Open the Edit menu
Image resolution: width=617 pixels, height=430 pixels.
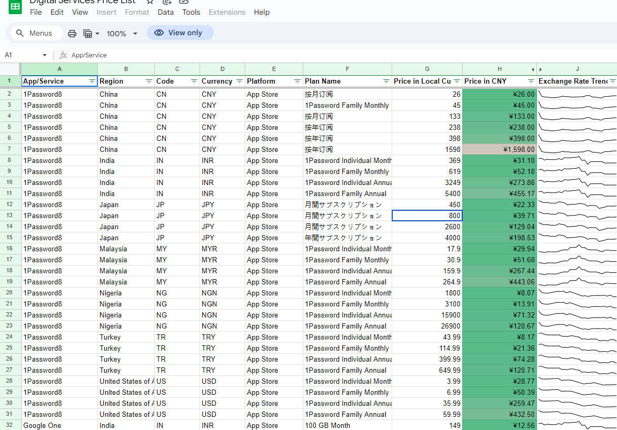pos(57,12)
